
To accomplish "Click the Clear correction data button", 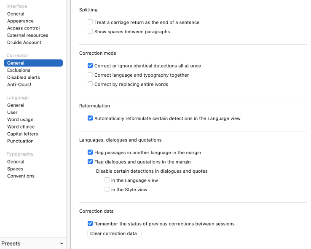I will tap(114, 233).
